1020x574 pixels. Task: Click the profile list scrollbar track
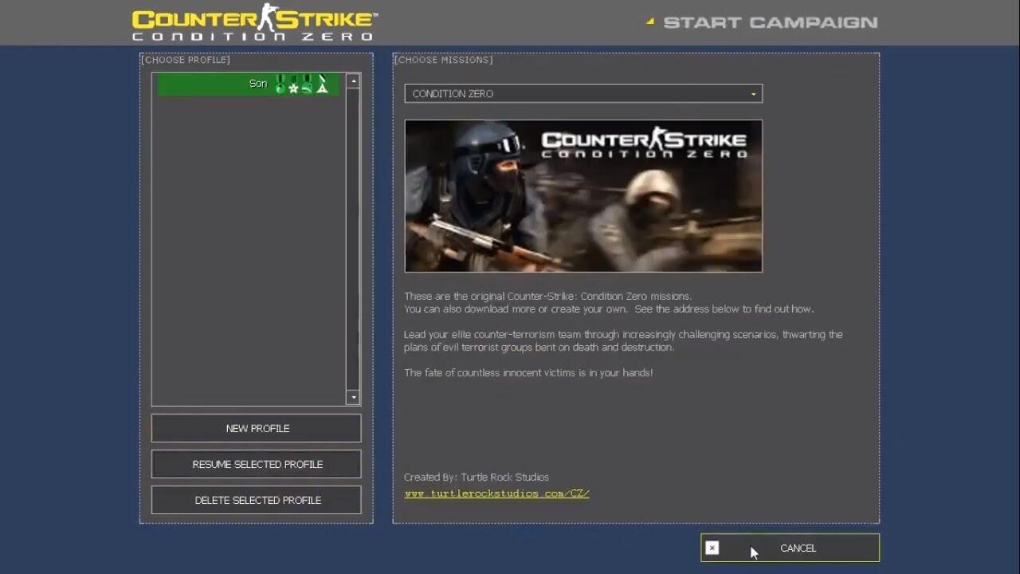[x=353, y=239]
